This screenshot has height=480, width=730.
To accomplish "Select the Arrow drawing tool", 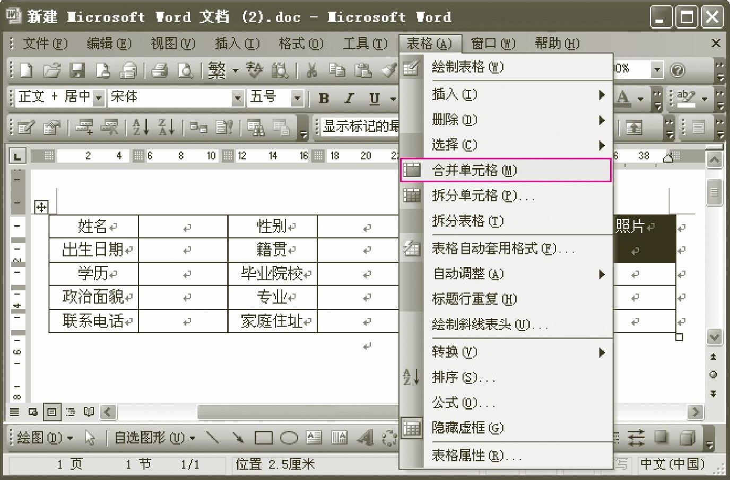I will pos(238,438).
